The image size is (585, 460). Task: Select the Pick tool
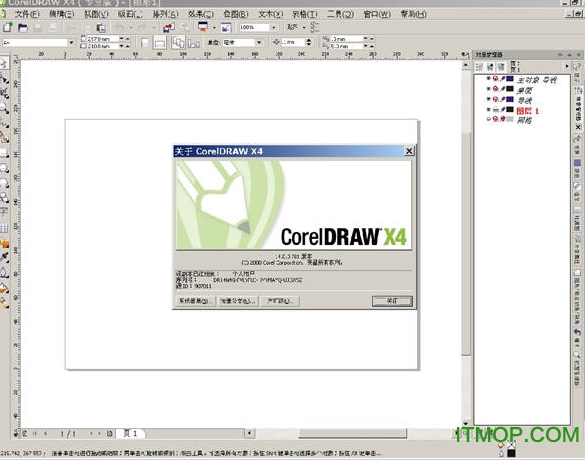[x=4, y=63]
